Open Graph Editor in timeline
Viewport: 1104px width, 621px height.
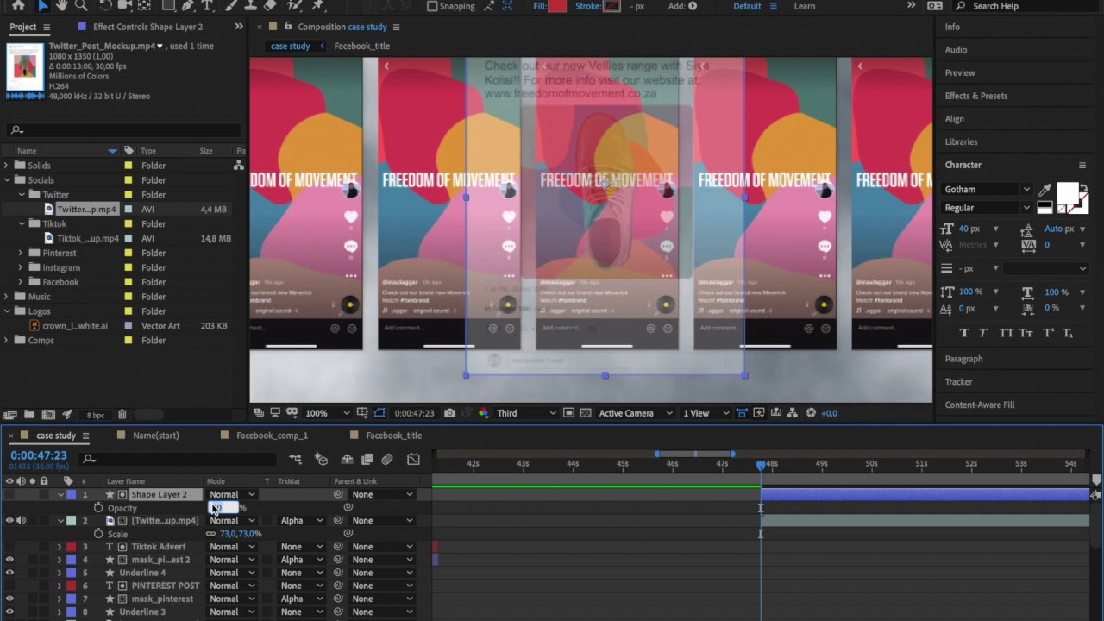(x=413, y=460)
